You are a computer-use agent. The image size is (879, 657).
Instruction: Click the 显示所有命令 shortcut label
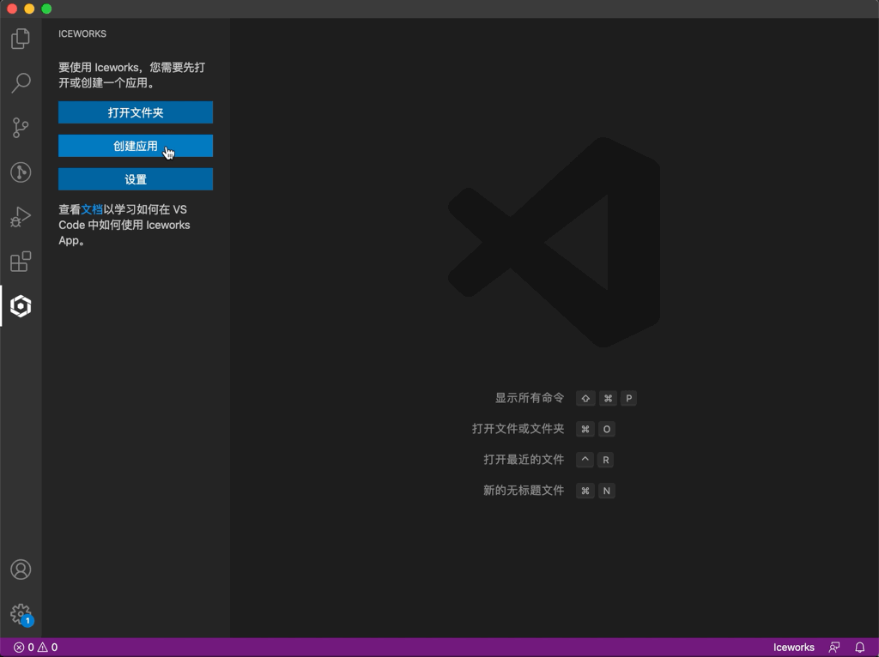pos(529,398)
